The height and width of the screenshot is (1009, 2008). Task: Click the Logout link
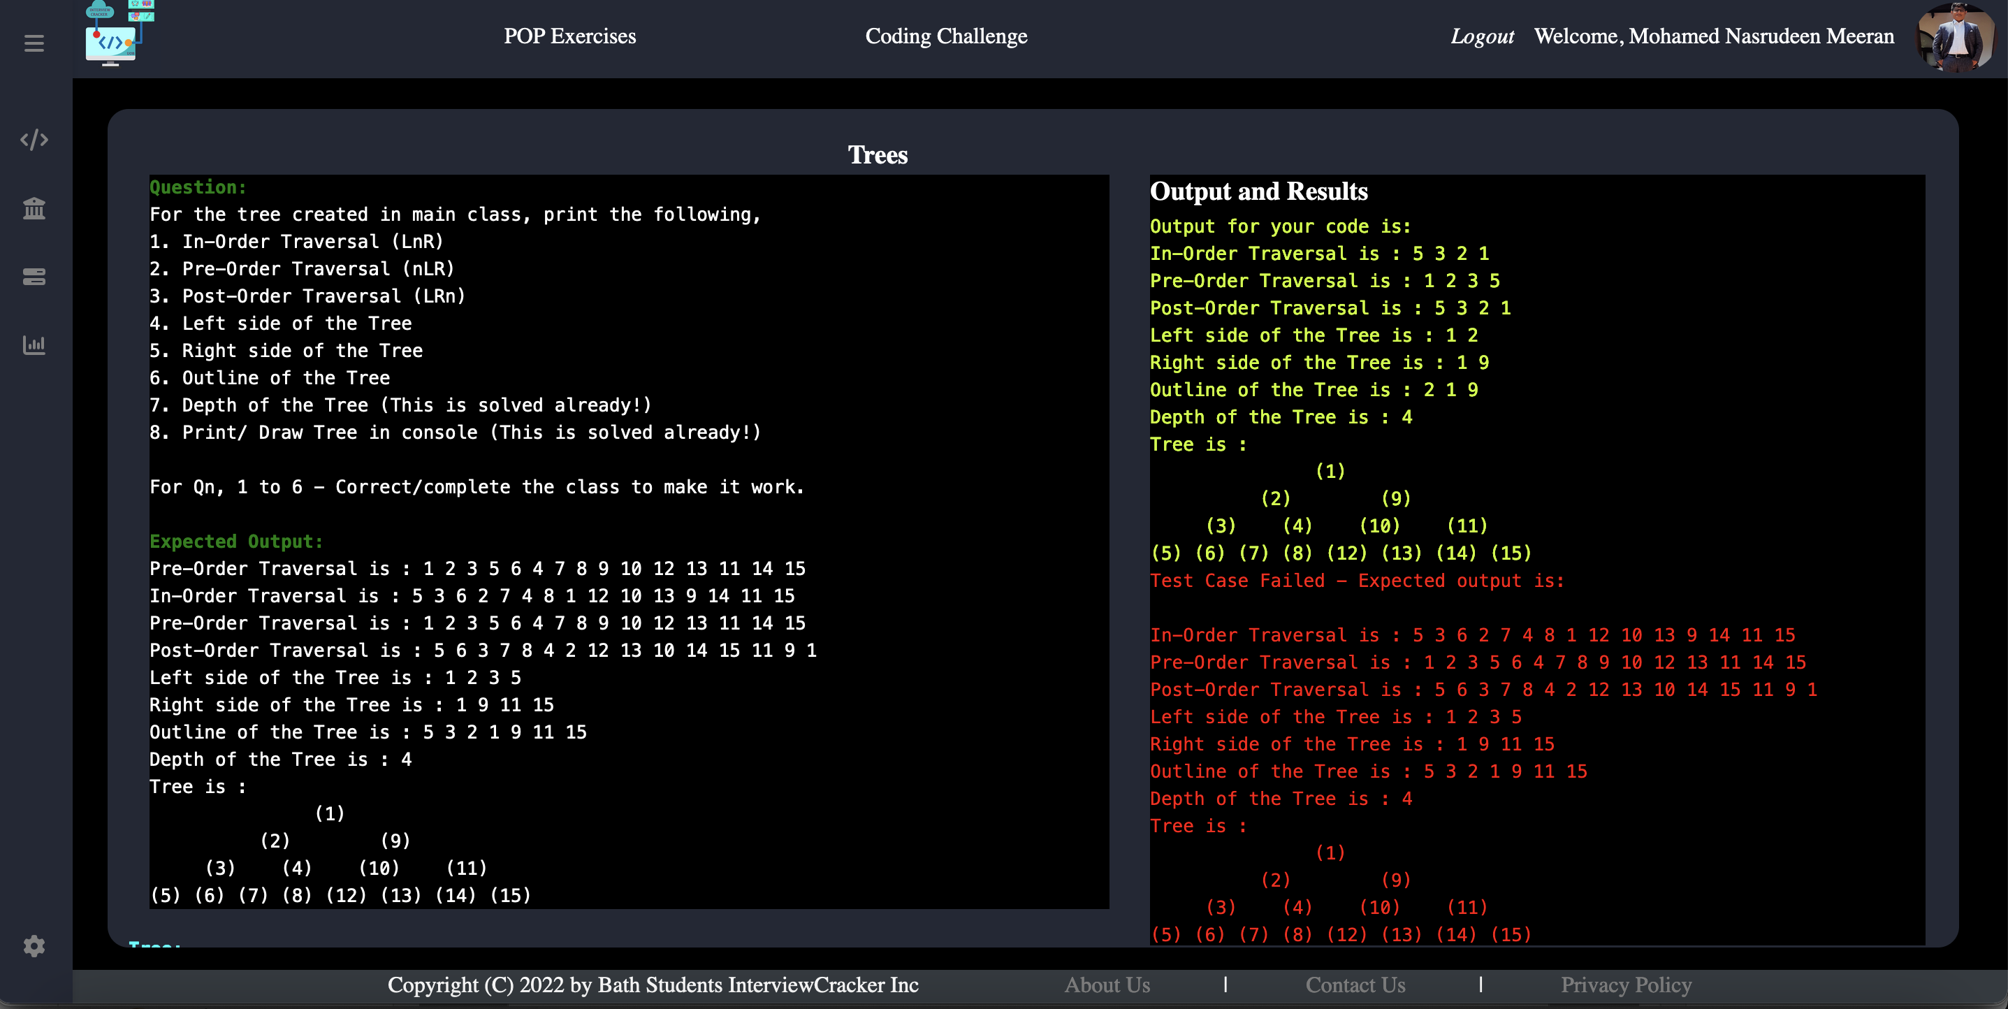click(x=1482, y=36)
